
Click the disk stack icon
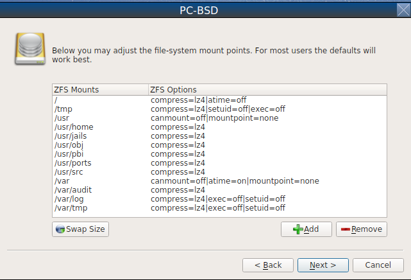coord(30,49)
